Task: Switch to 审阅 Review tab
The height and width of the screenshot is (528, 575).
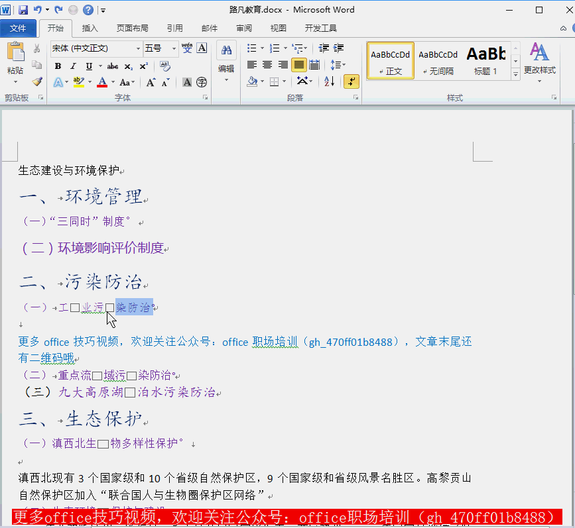Action: tap(244, 28)
